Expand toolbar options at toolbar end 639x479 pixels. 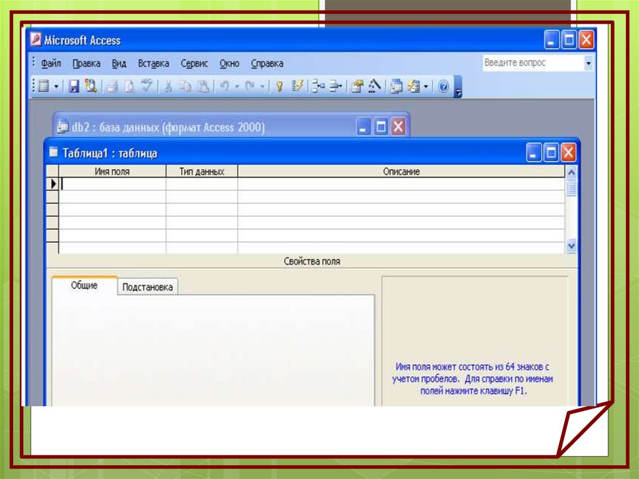coord(457,87)
